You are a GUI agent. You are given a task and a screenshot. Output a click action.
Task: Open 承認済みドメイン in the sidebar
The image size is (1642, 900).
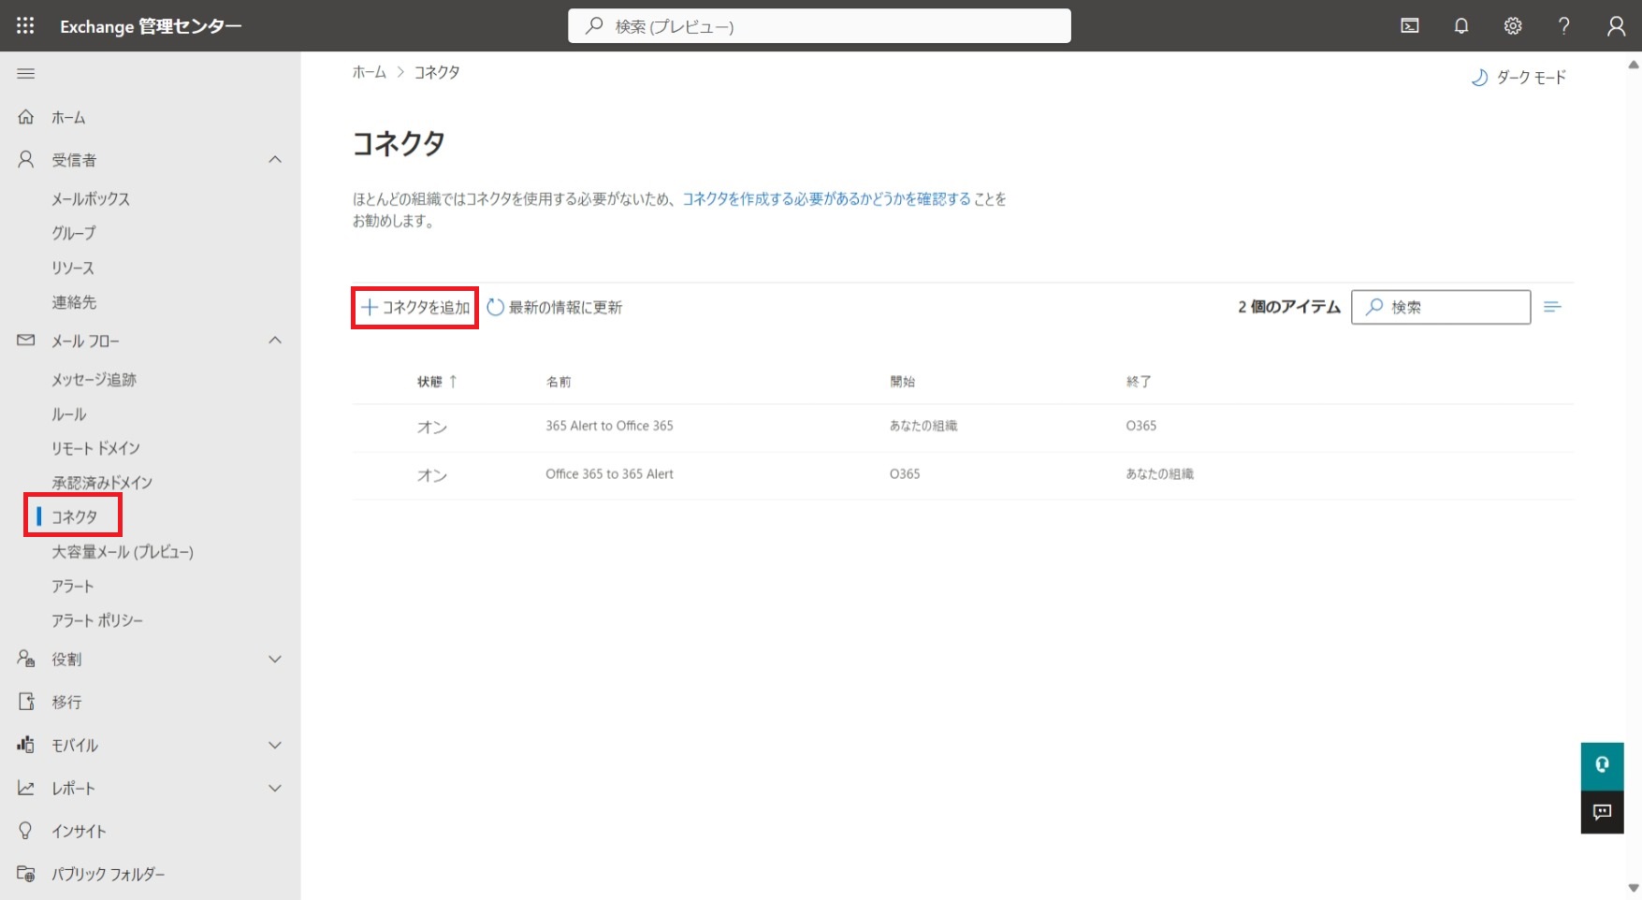(101, 483)
